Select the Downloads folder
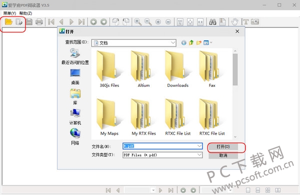 pos(177,69)
